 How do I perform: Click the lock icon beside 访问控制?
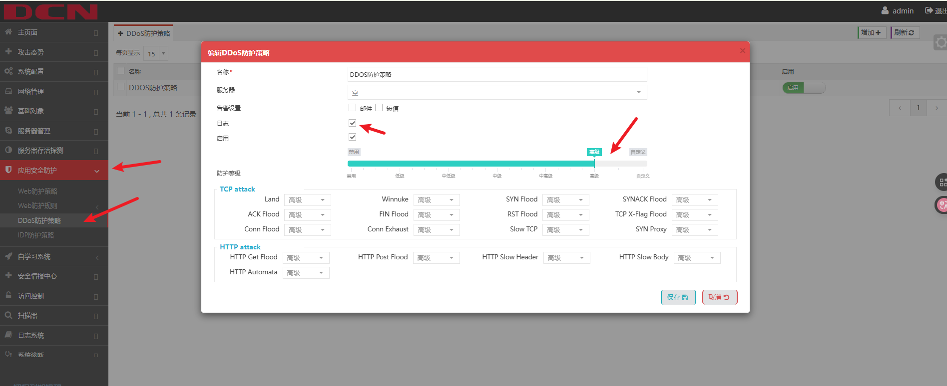pos(8,295)
